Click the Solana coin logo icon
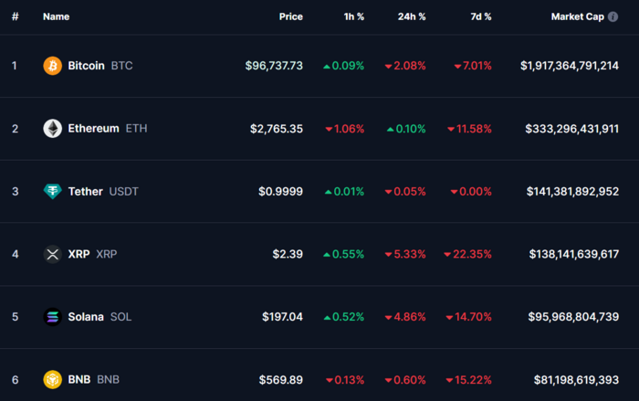Screen dimensions: 639x401 53,317
